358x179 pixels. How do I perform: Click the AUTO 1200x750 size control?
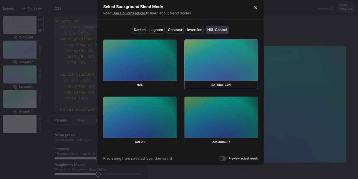pyautogui.click(x=347, y=6)
